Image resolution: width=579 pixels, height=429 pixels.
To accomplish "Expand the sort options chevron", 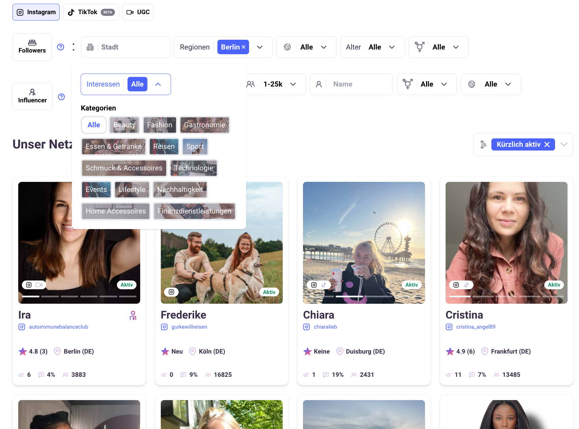I will (x=564, y=144).
